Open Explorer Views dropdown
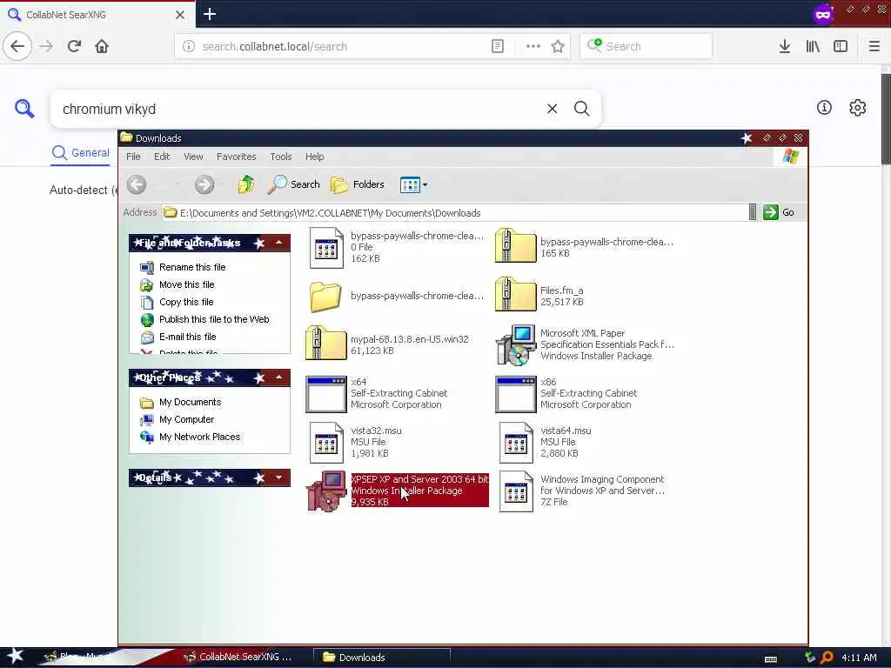891x668 pixels. 413,184
